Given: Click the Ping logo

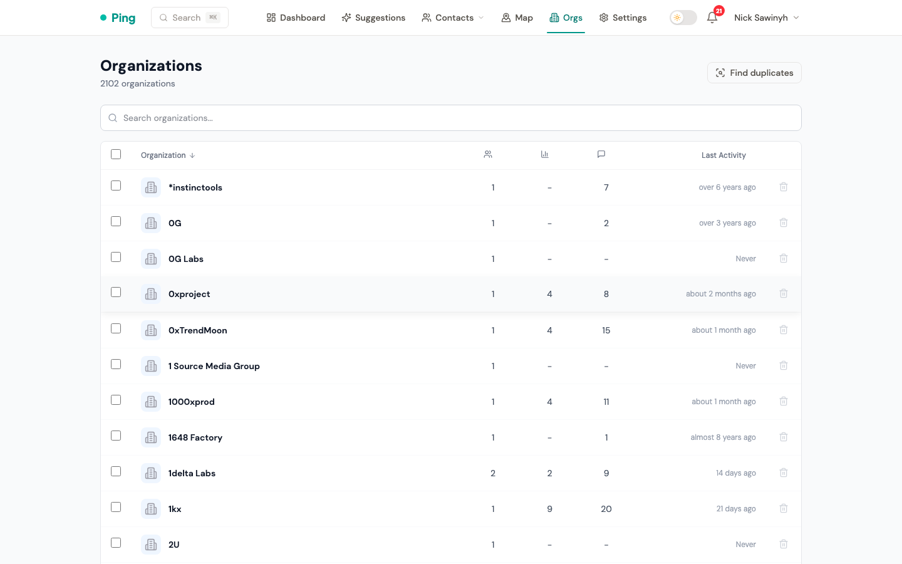Looking at the screenshot, I should [118, 18].
